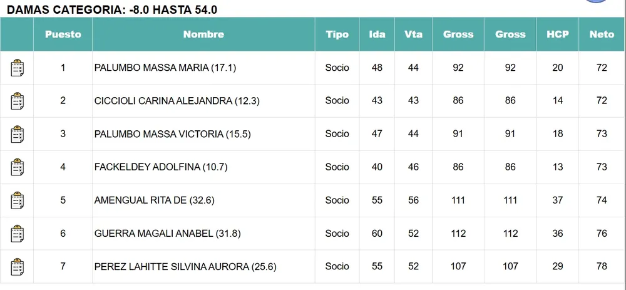Click the Nombre column header
626x290 pixels.
(x=203, y=34)
